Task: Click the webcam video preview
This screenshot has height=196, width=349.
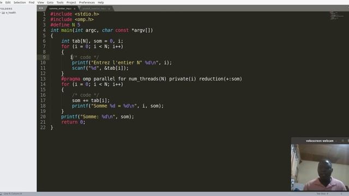Action: click(320, 167)
